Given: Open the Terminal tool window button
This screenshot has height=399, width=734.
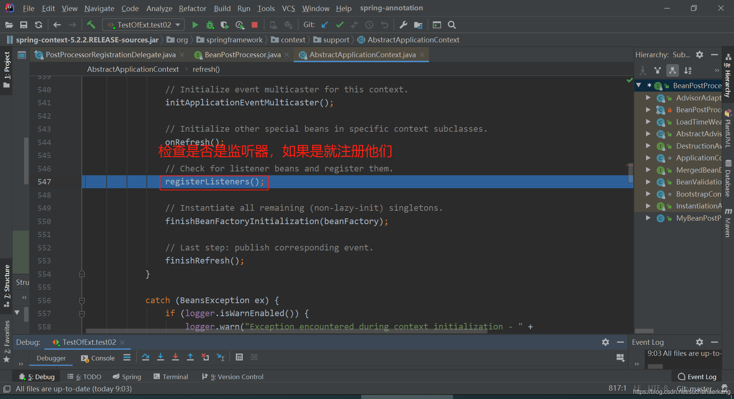Looking at the screenshot, I should click(x=171, y=377).
